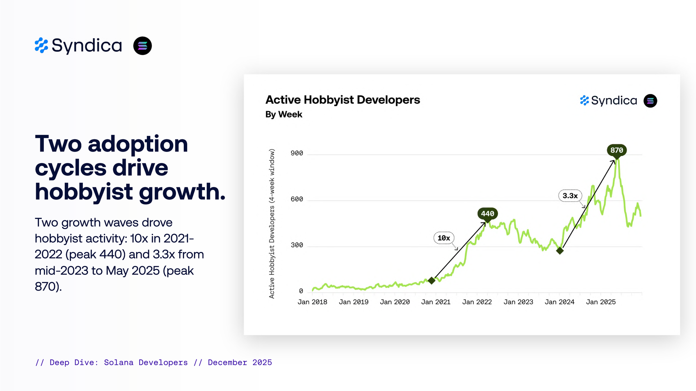696x391 pixels.
Task: Click the 300 y-axis label
Action: click(297, 245)
